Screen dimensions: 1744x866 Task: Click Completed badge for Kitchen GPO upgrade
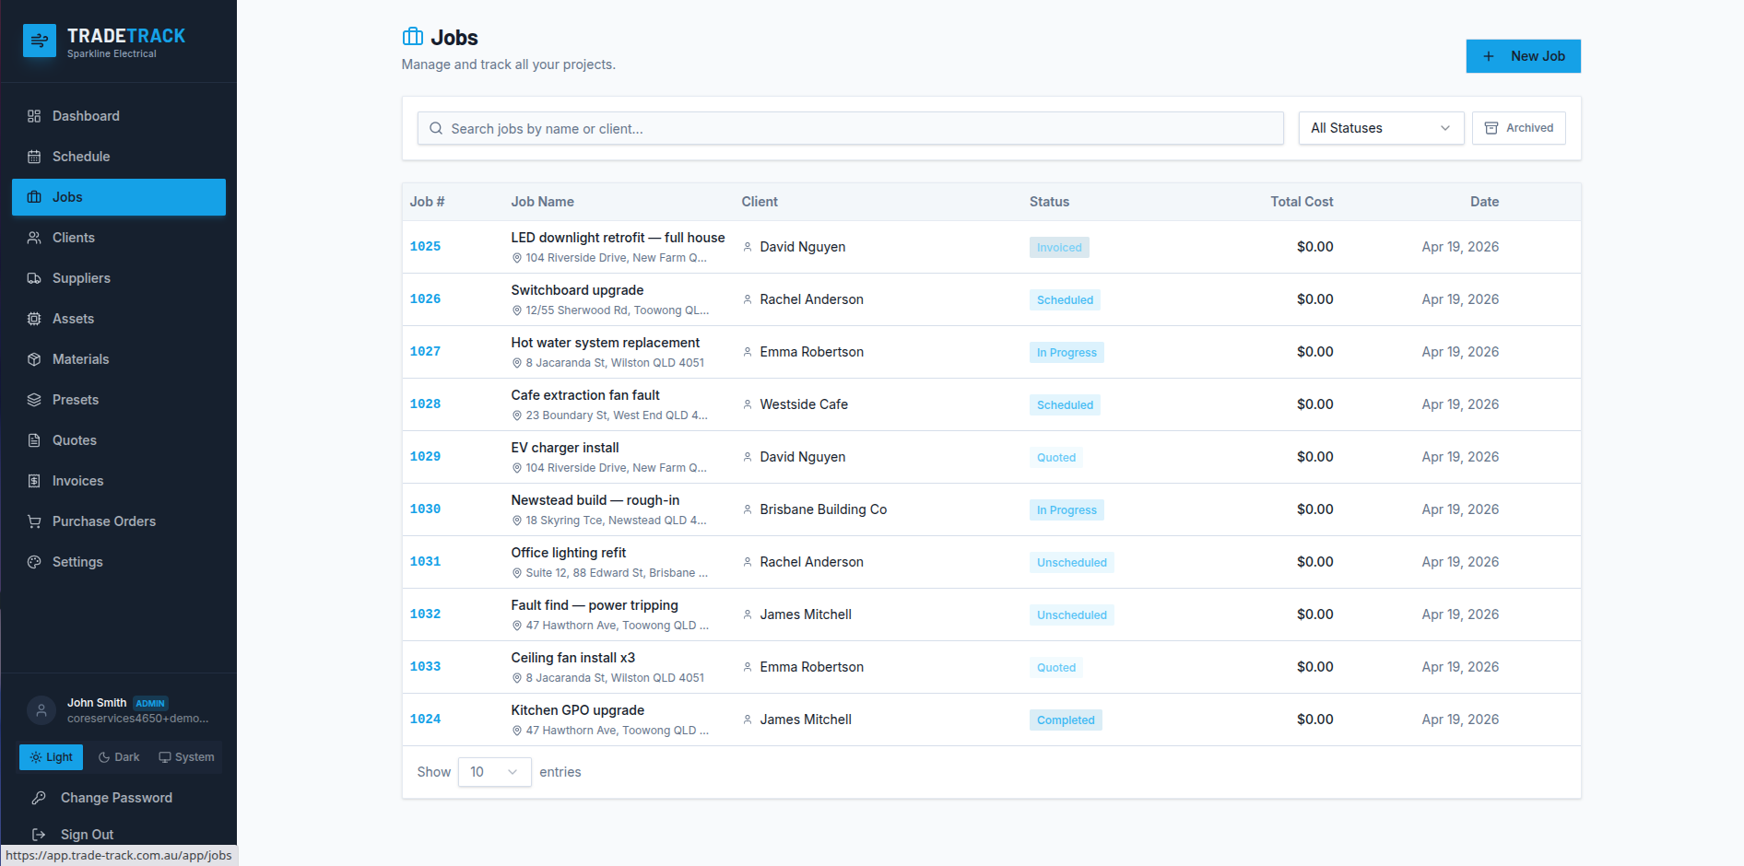tap(1066, 720)
